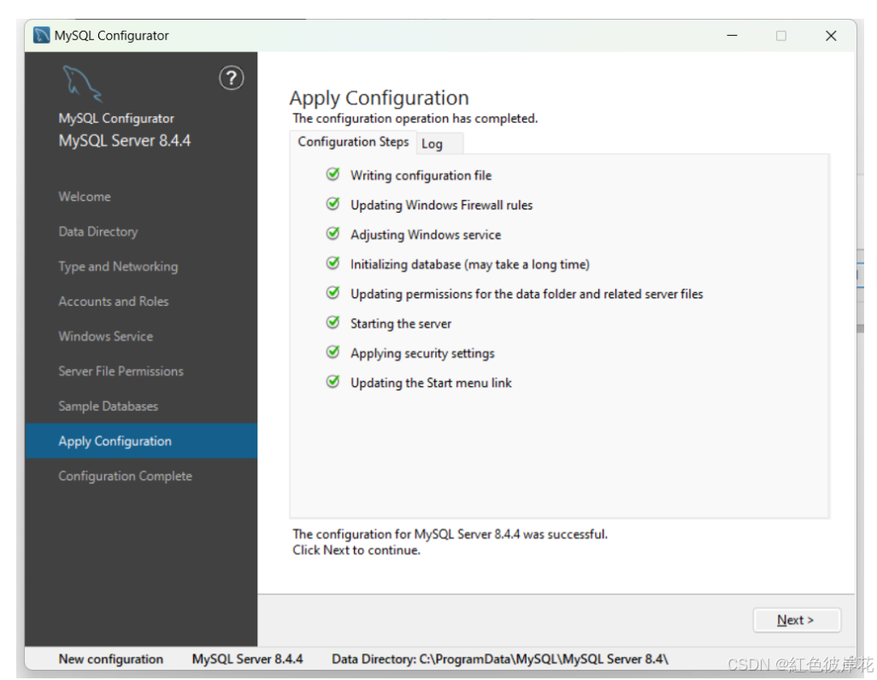Image resolution: width=877 pixels, height=680 pixels.
Task: Minimize the MySQL Configurator window
Action: (733, 35)
